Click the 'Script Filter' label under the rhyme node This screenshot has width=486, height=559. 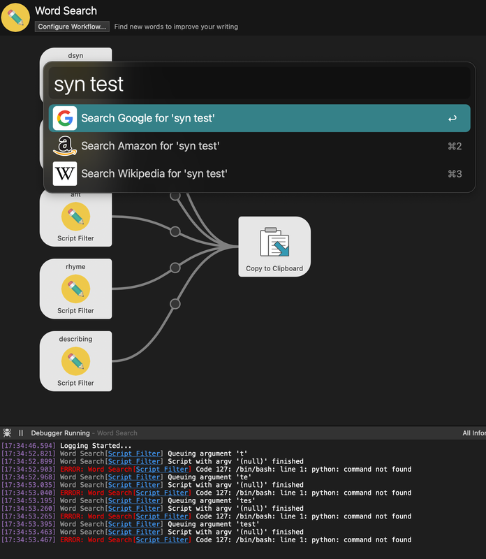pyautogui.click(x=75, y=310)
